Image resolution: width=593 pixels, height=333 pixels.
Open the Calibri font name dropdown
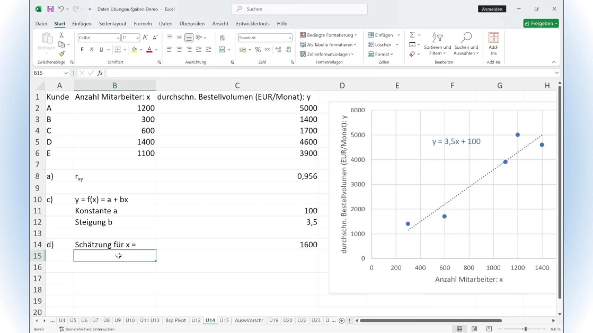(x=118, y=38)
